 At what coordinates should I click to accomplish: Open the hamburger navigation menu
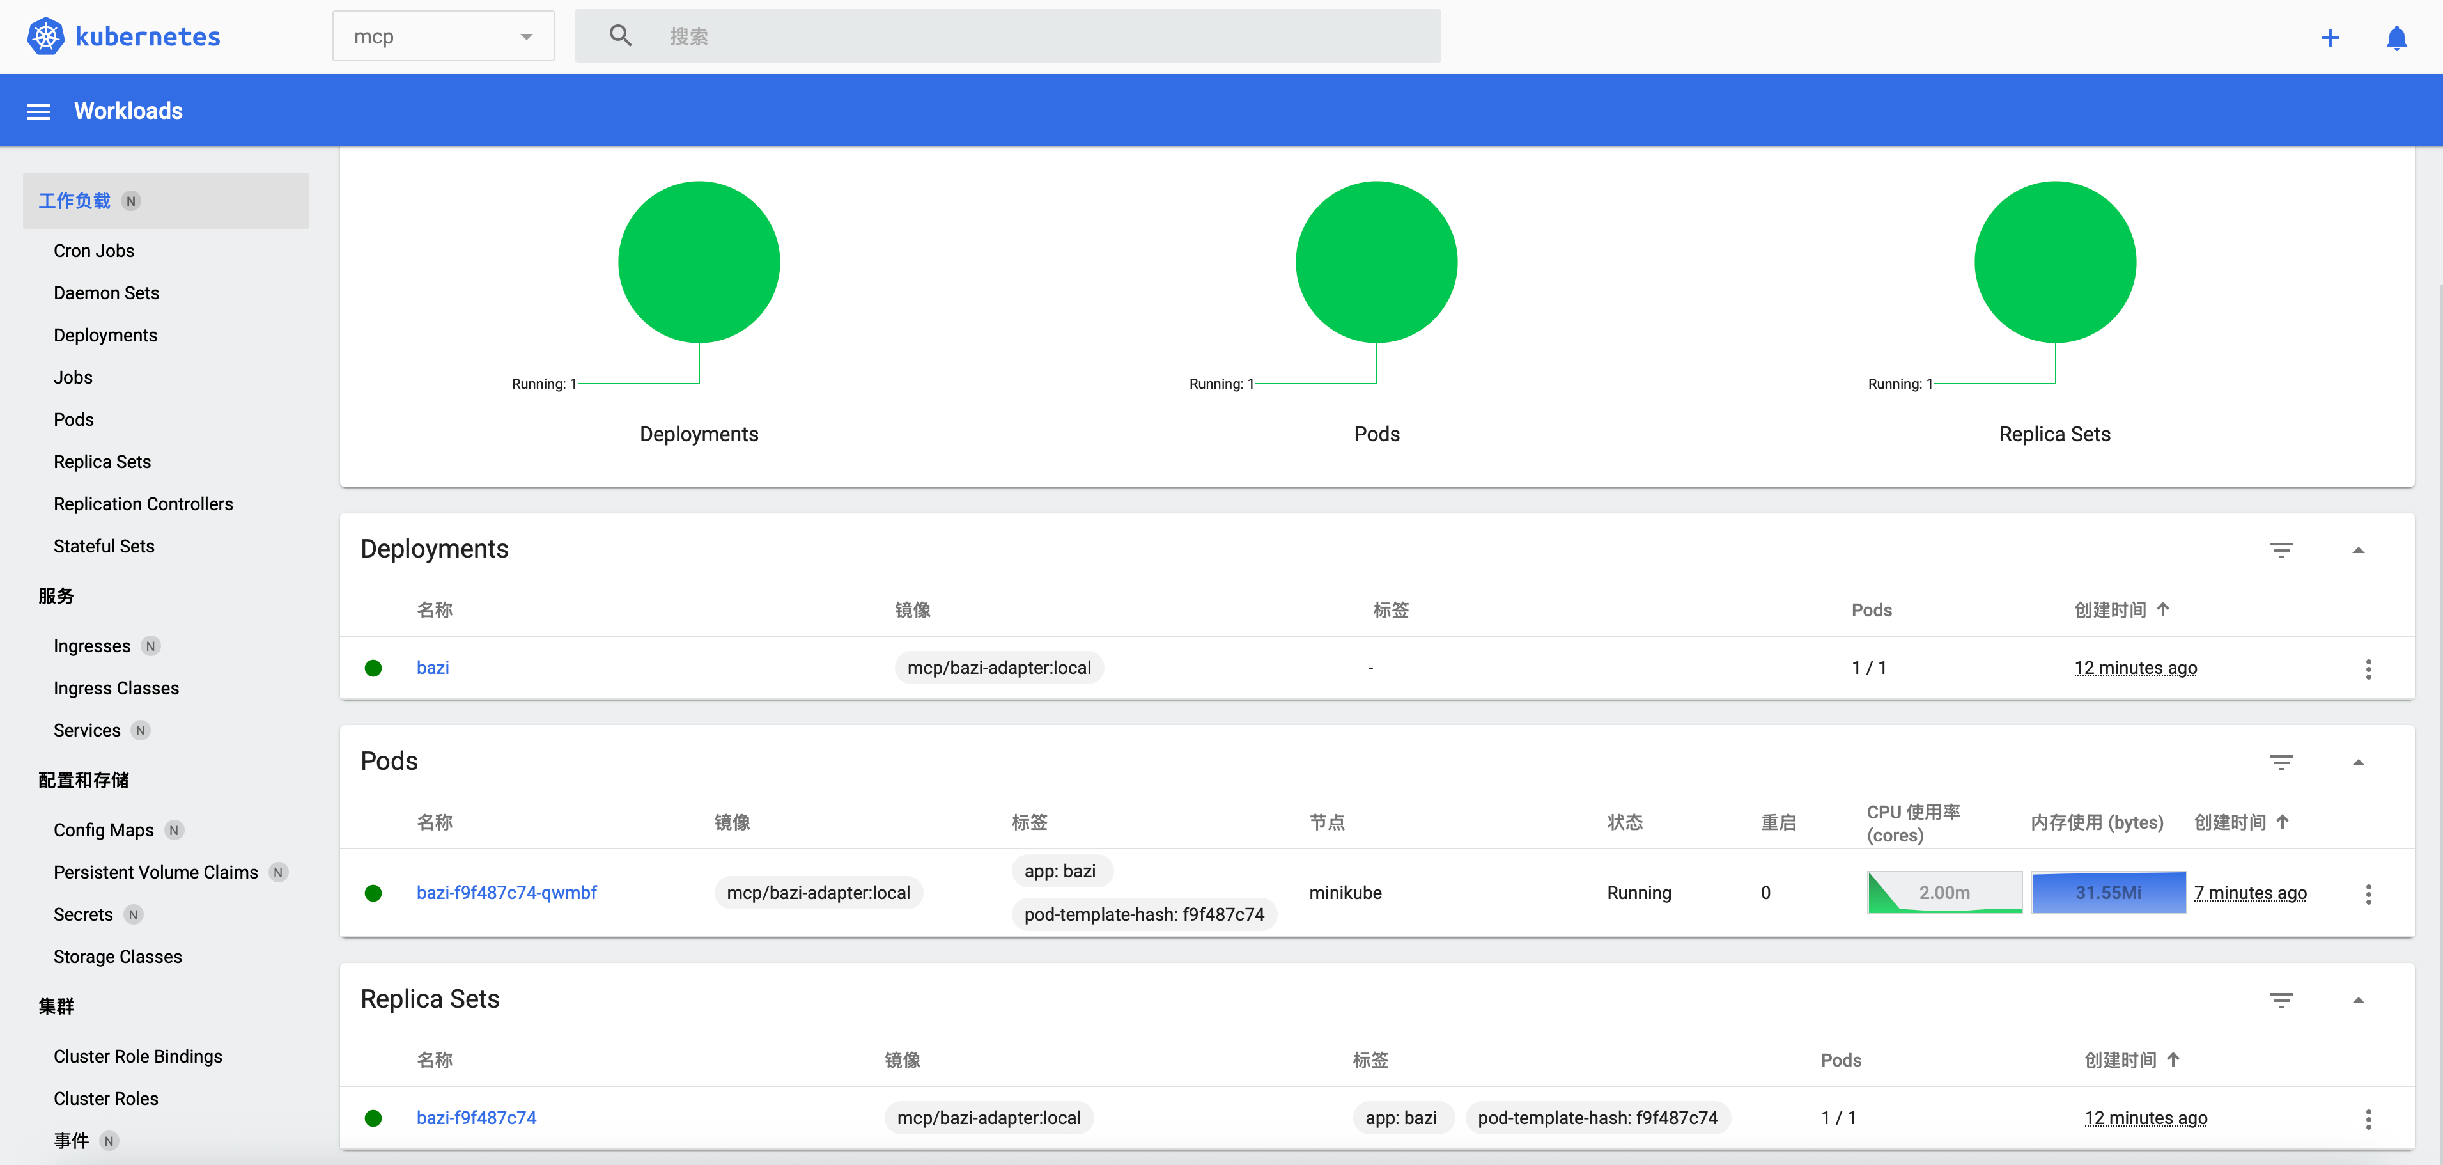coord(38,111)
